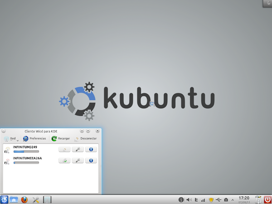This screenshot has height=204, width=272.
Task: Open the trash bin in the panel
Action: [x=258, y=199]
